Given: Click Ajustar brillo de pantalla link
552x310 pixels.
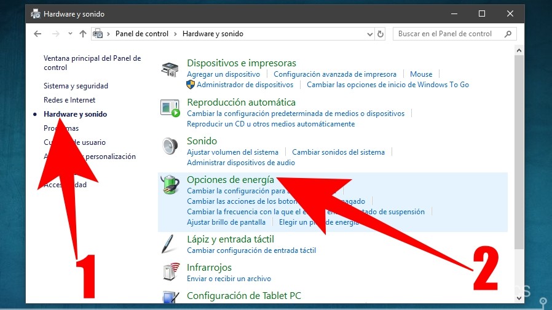Looking at the screenshot, I should click(226, 222).
